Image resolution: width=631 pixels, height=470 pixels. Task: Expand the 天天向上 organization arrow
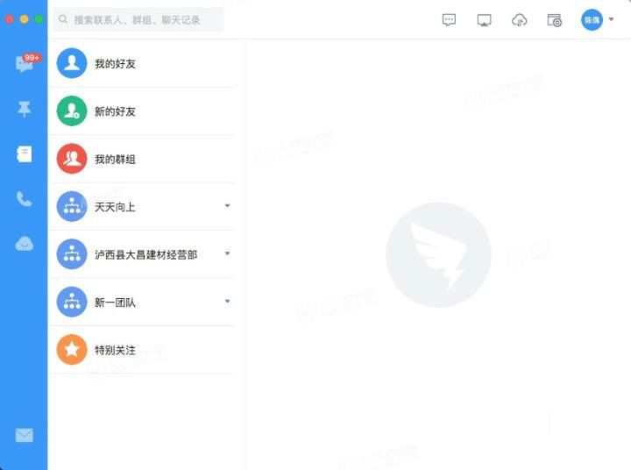[227, 206]
